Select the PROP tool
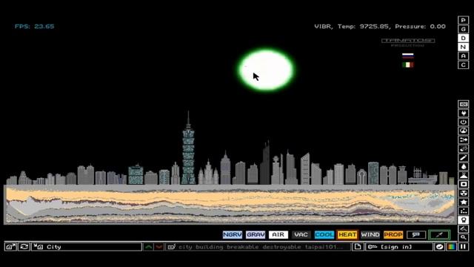 coord(393,234)
